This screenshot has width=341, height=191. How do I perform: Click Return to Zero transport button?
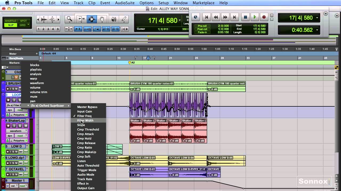(x=206, y=17)
